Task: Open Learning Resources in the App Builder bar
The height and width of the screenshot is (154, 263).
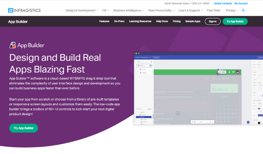Action: pos(140,21)
